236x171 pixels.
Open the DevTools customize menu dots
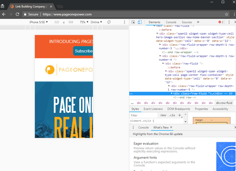point(229,22)
